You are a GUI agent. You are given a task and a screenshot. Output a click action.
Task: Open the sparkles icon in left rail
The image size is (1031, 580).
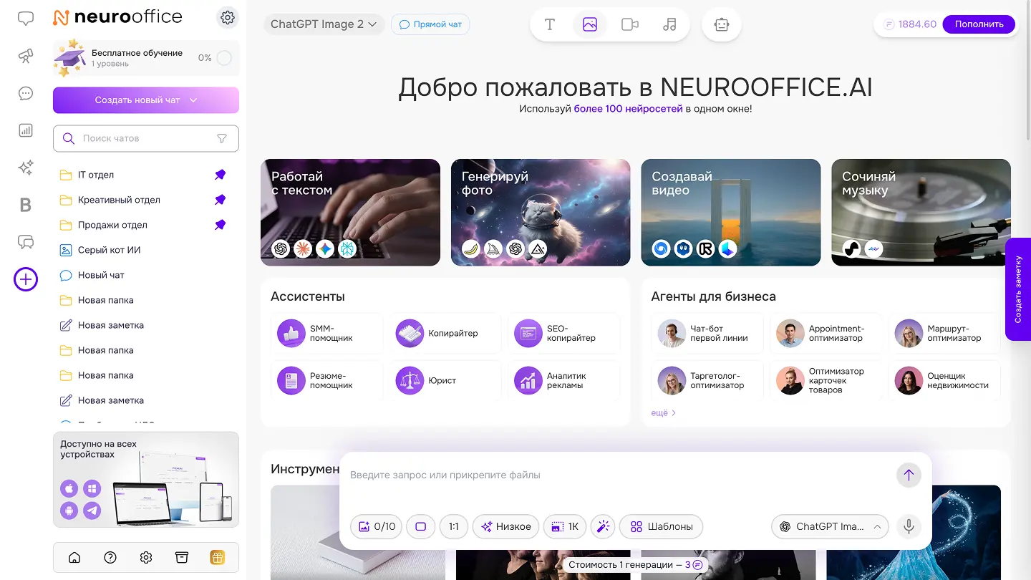26,168
